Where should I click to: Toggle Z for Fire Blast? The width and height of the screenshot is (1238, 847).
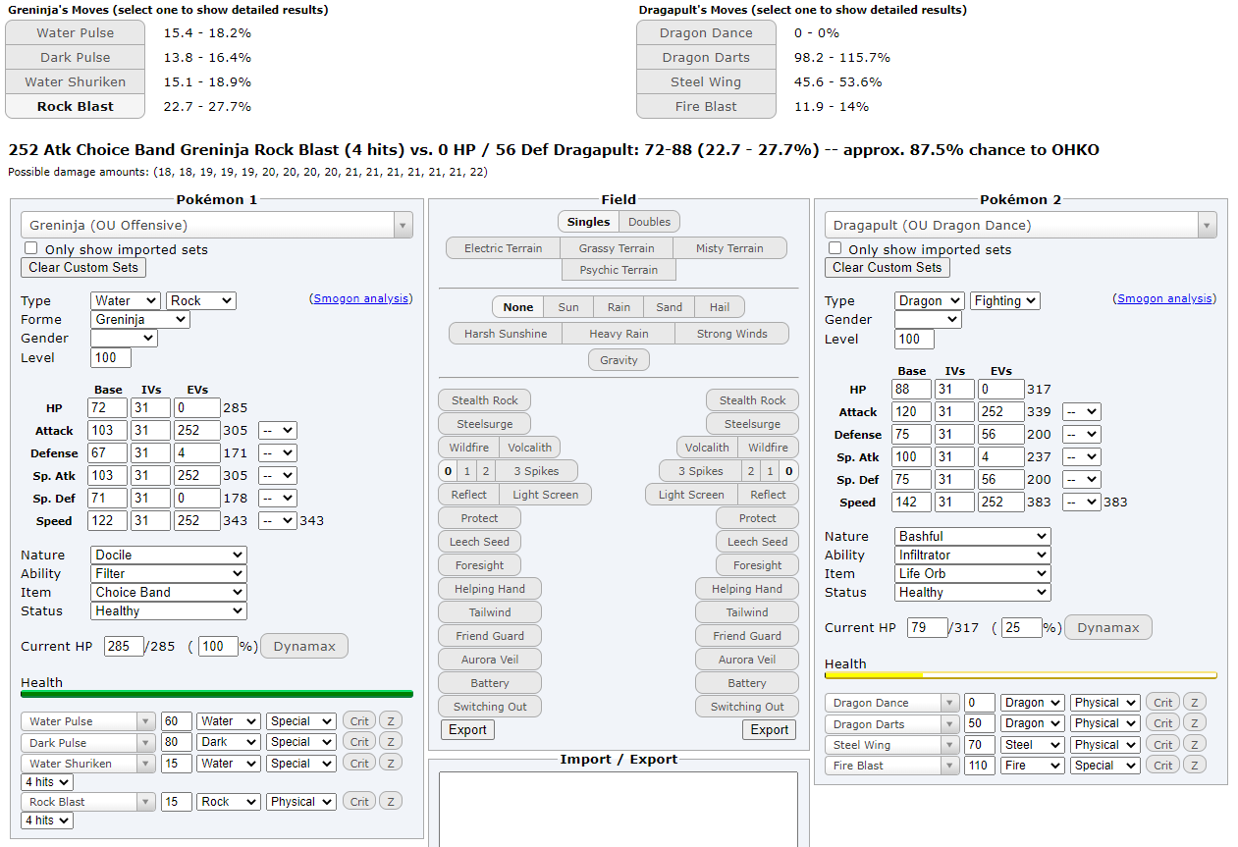1194,766
